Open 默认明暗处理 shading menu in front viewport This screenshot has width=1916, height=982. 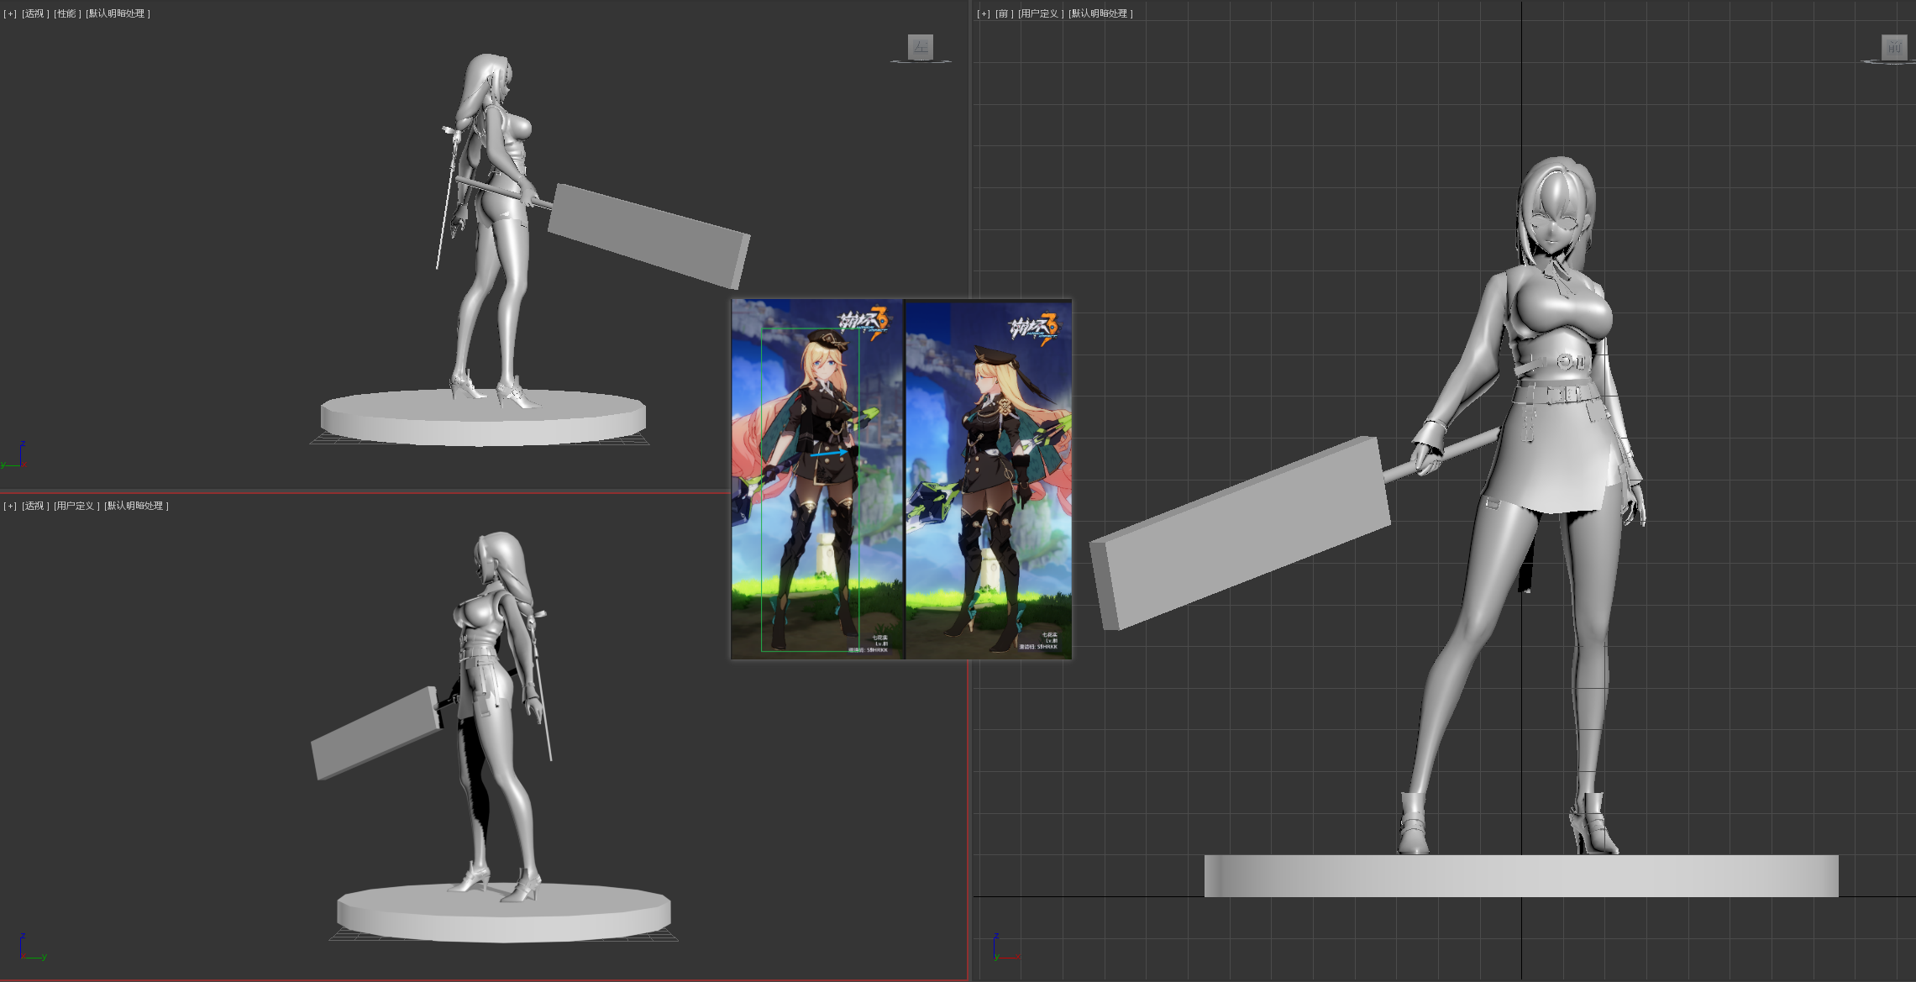pyautogui.click(x=1100, y=13)
